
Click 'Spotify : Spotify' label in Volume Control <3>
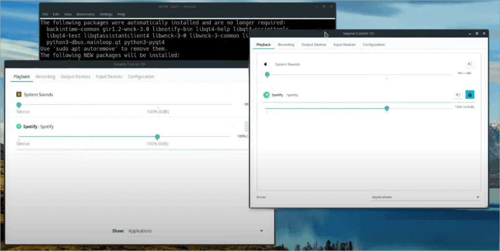click(38, 126)
